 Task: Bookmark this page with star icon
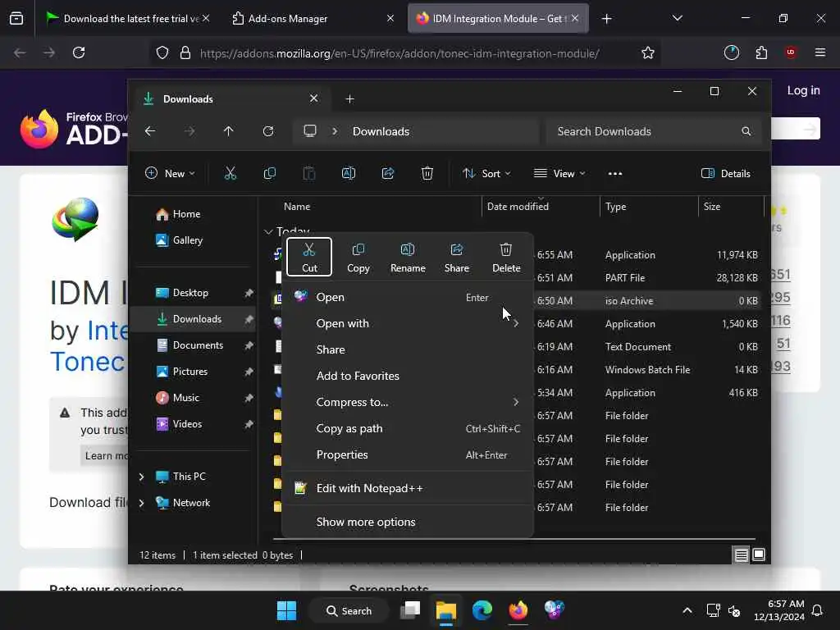(648, 53)
